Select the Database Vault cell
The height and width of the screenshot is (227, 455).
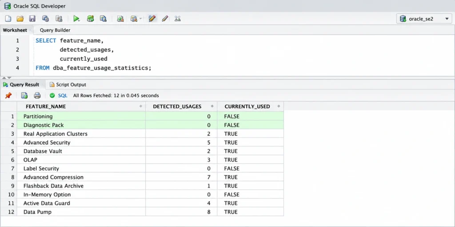81,151
